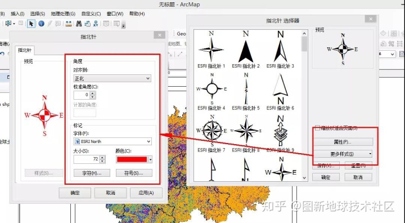
Task: Open the Find binoculars tool
Action: tap(79, 24)
